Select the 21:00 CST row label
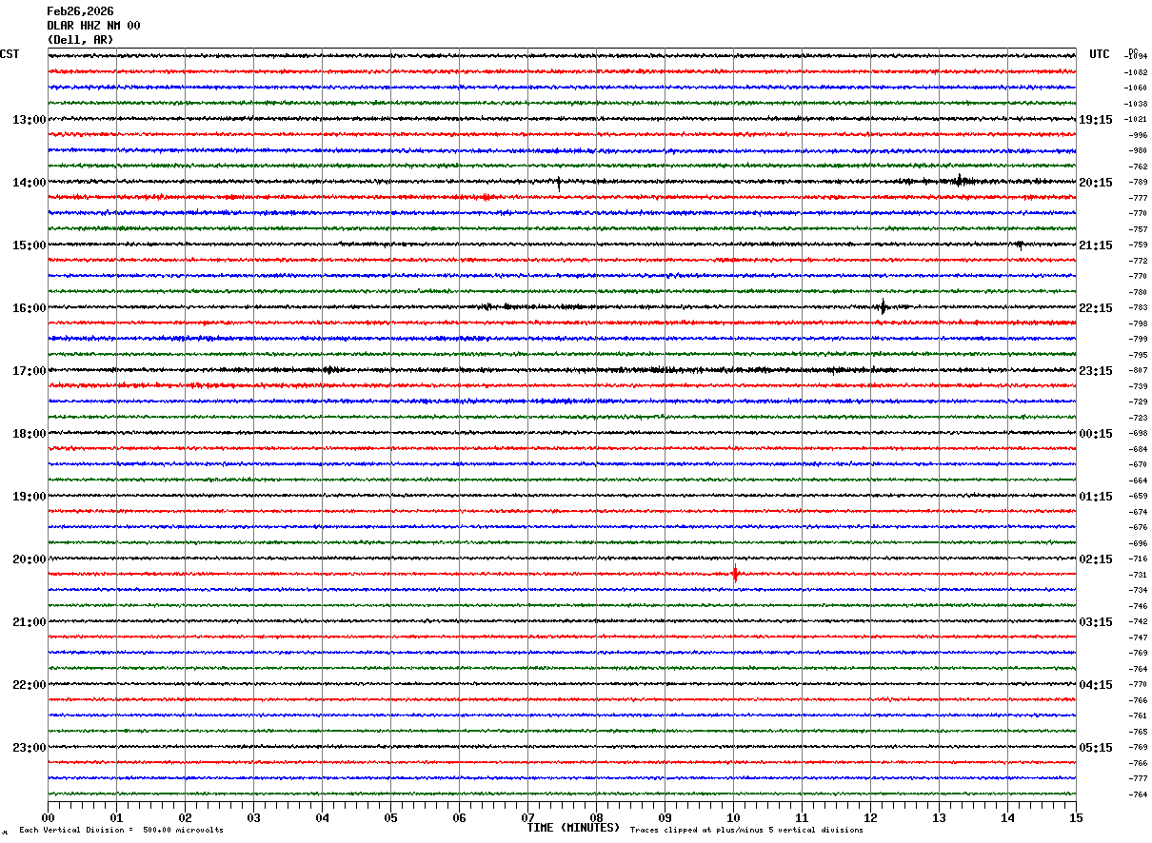 coord(30,622)
